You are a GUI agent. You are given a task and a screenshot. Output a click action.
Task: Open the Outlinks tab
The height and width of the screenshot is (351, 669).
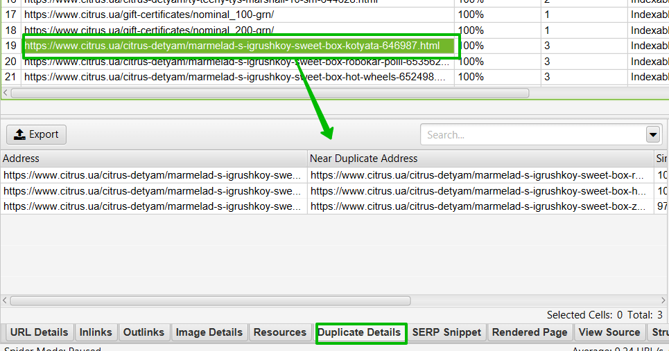(144, 332)
